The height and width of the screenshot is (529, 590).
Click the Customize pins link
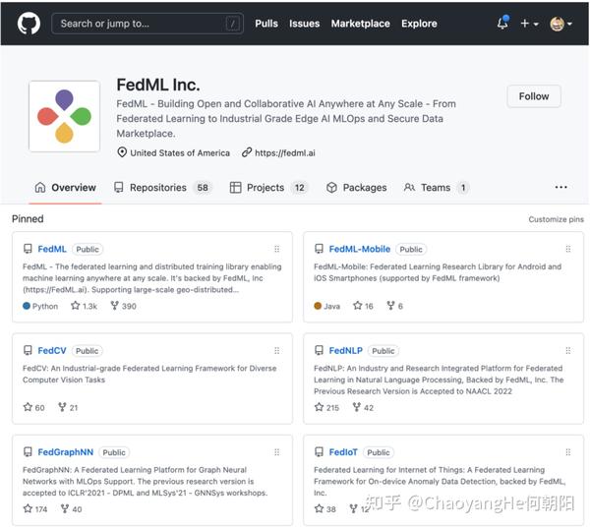click(556, 219)
